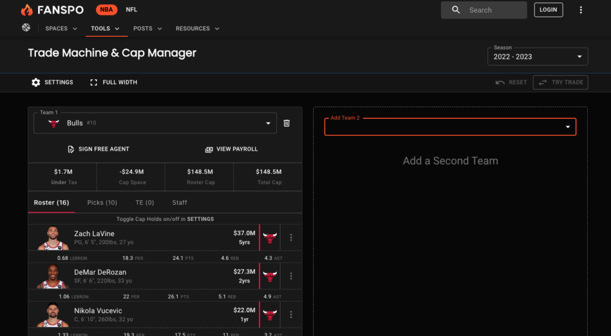Open the Team 1 Bulls dropdown

tap(155, 123)
